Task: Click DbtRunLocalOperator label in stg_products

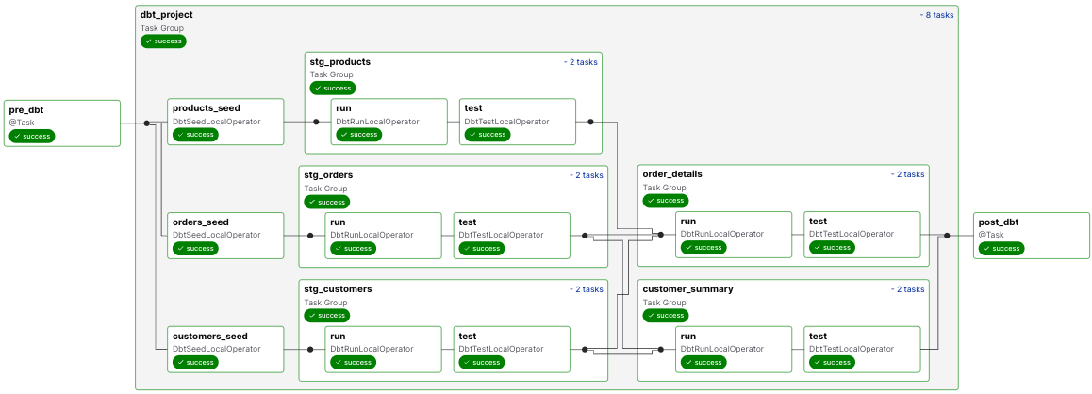Action: [x=377, y=122]
